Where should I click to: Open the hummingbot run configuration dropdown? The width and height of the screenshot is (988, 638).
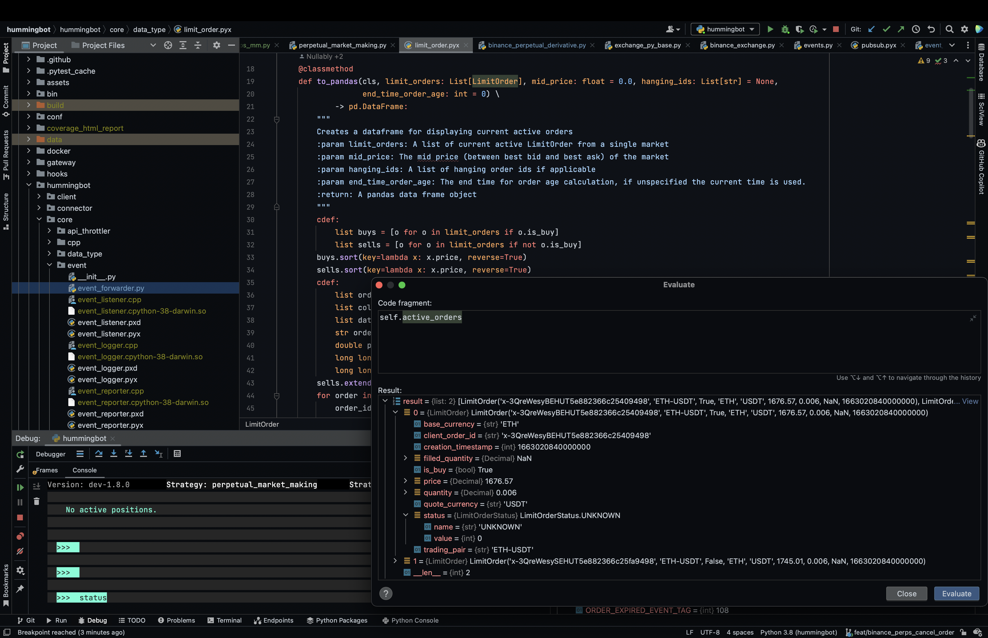pyautogui.click(x=725, y=29)
